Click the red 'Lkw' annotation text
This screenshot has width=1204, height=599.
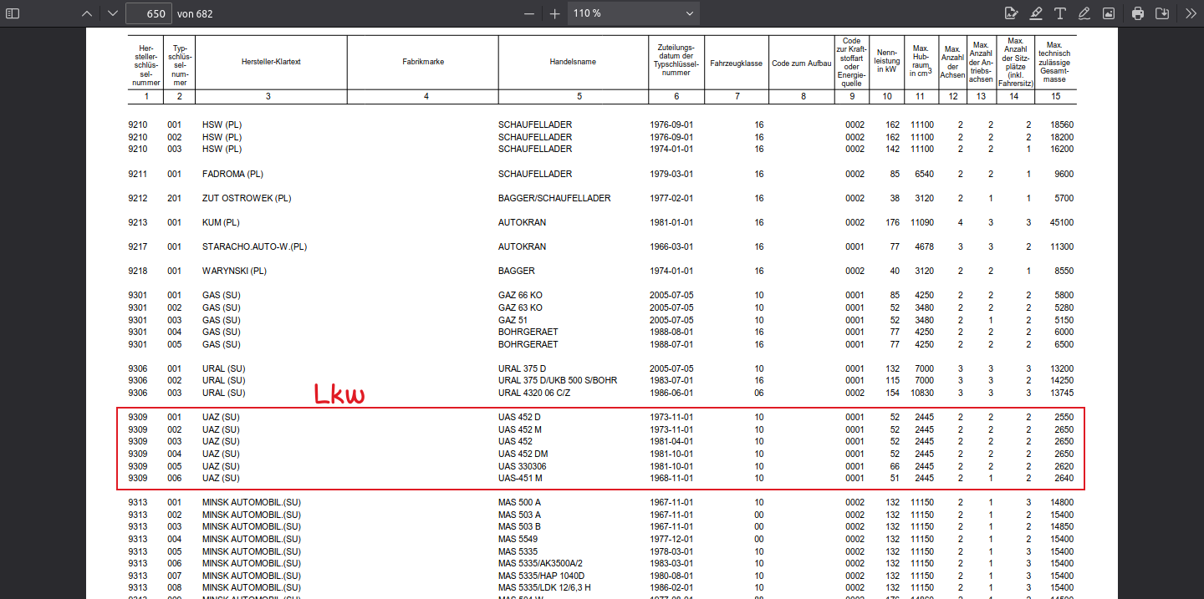339,393
